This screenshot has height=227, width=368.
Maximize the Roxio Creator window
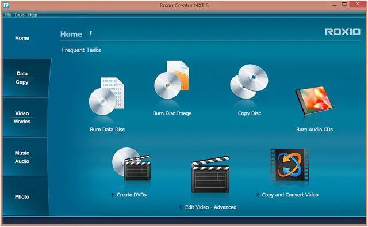pos(344,4)
